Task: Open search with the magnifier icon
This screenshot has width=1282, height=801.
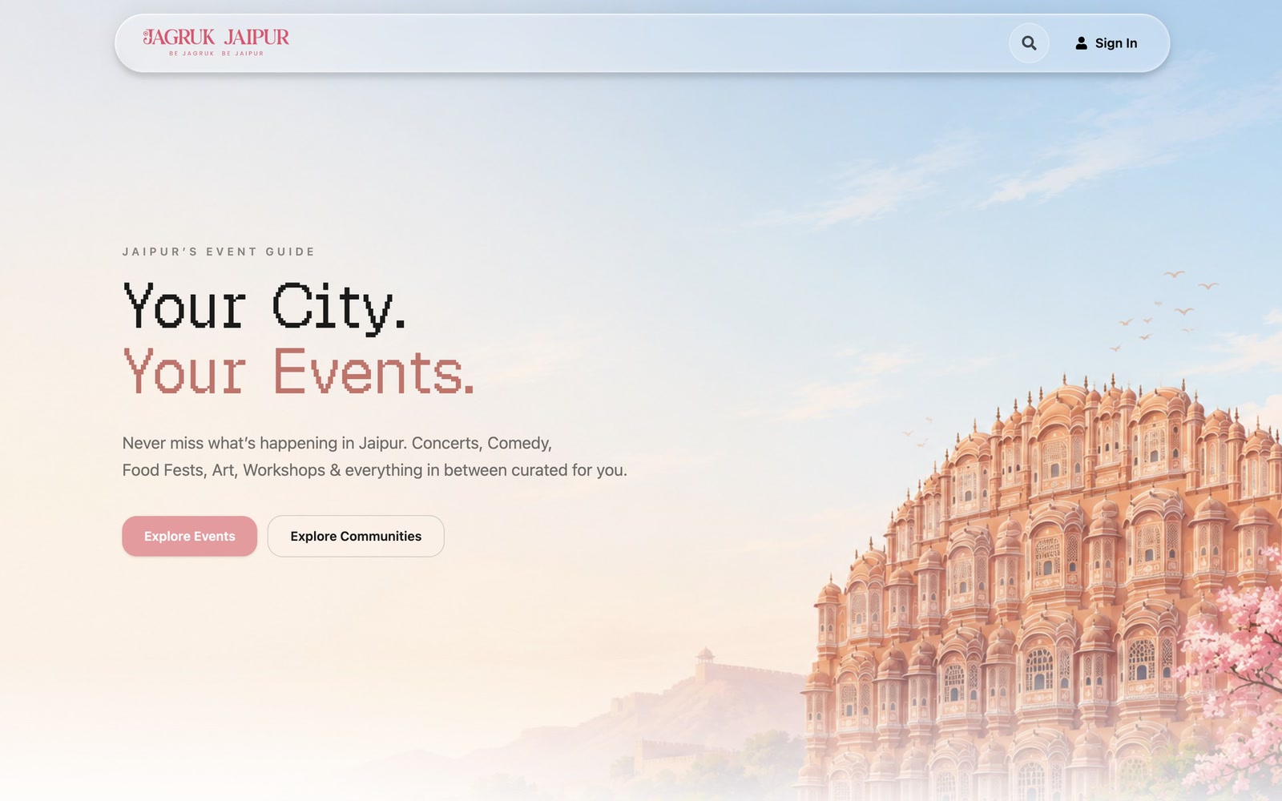Action: pos(1029,43)
